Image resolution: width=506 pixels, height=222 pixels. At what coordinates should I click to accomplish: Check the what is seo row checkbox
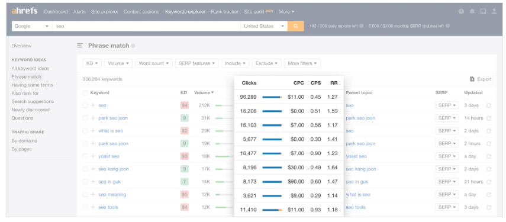point(85,131)
